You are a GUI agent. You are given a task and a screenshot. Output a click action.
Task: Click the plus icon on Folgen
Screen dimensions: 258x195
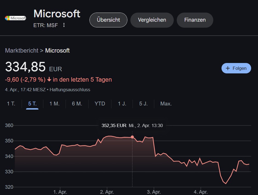coord(228,68)
